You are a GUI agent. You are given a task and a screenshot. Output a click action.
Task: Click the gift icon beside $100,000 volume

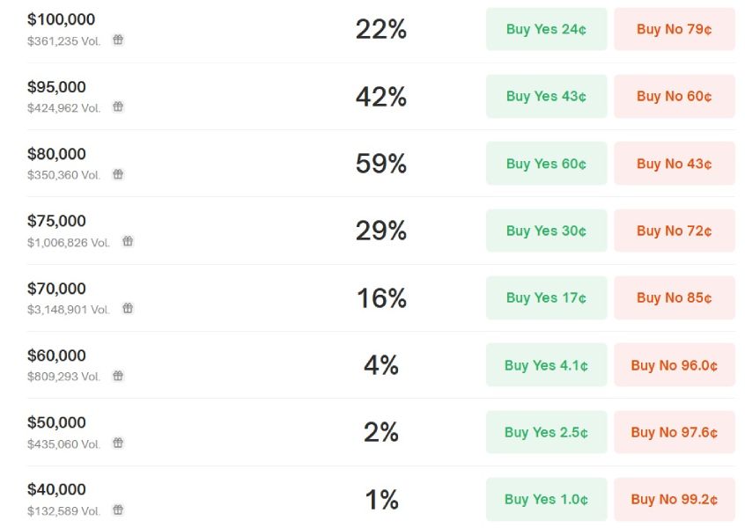click(118, 40)
